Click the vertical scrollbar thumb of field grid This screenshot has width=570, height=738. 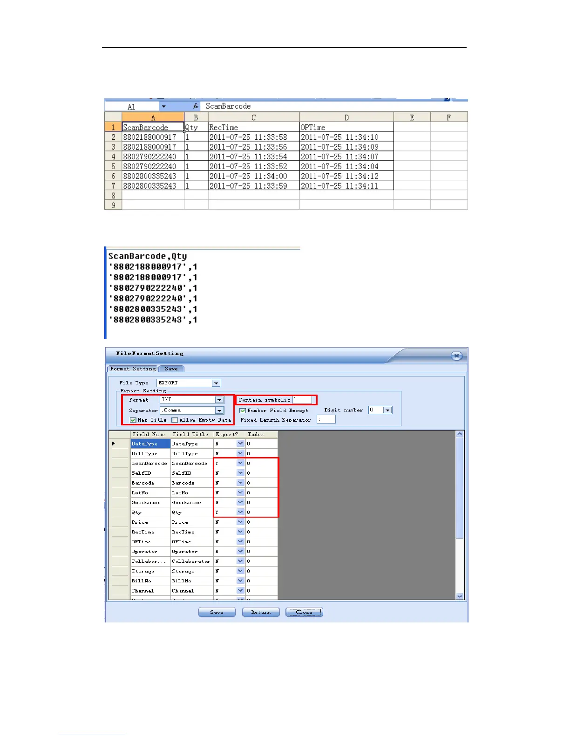coord(460,488)
